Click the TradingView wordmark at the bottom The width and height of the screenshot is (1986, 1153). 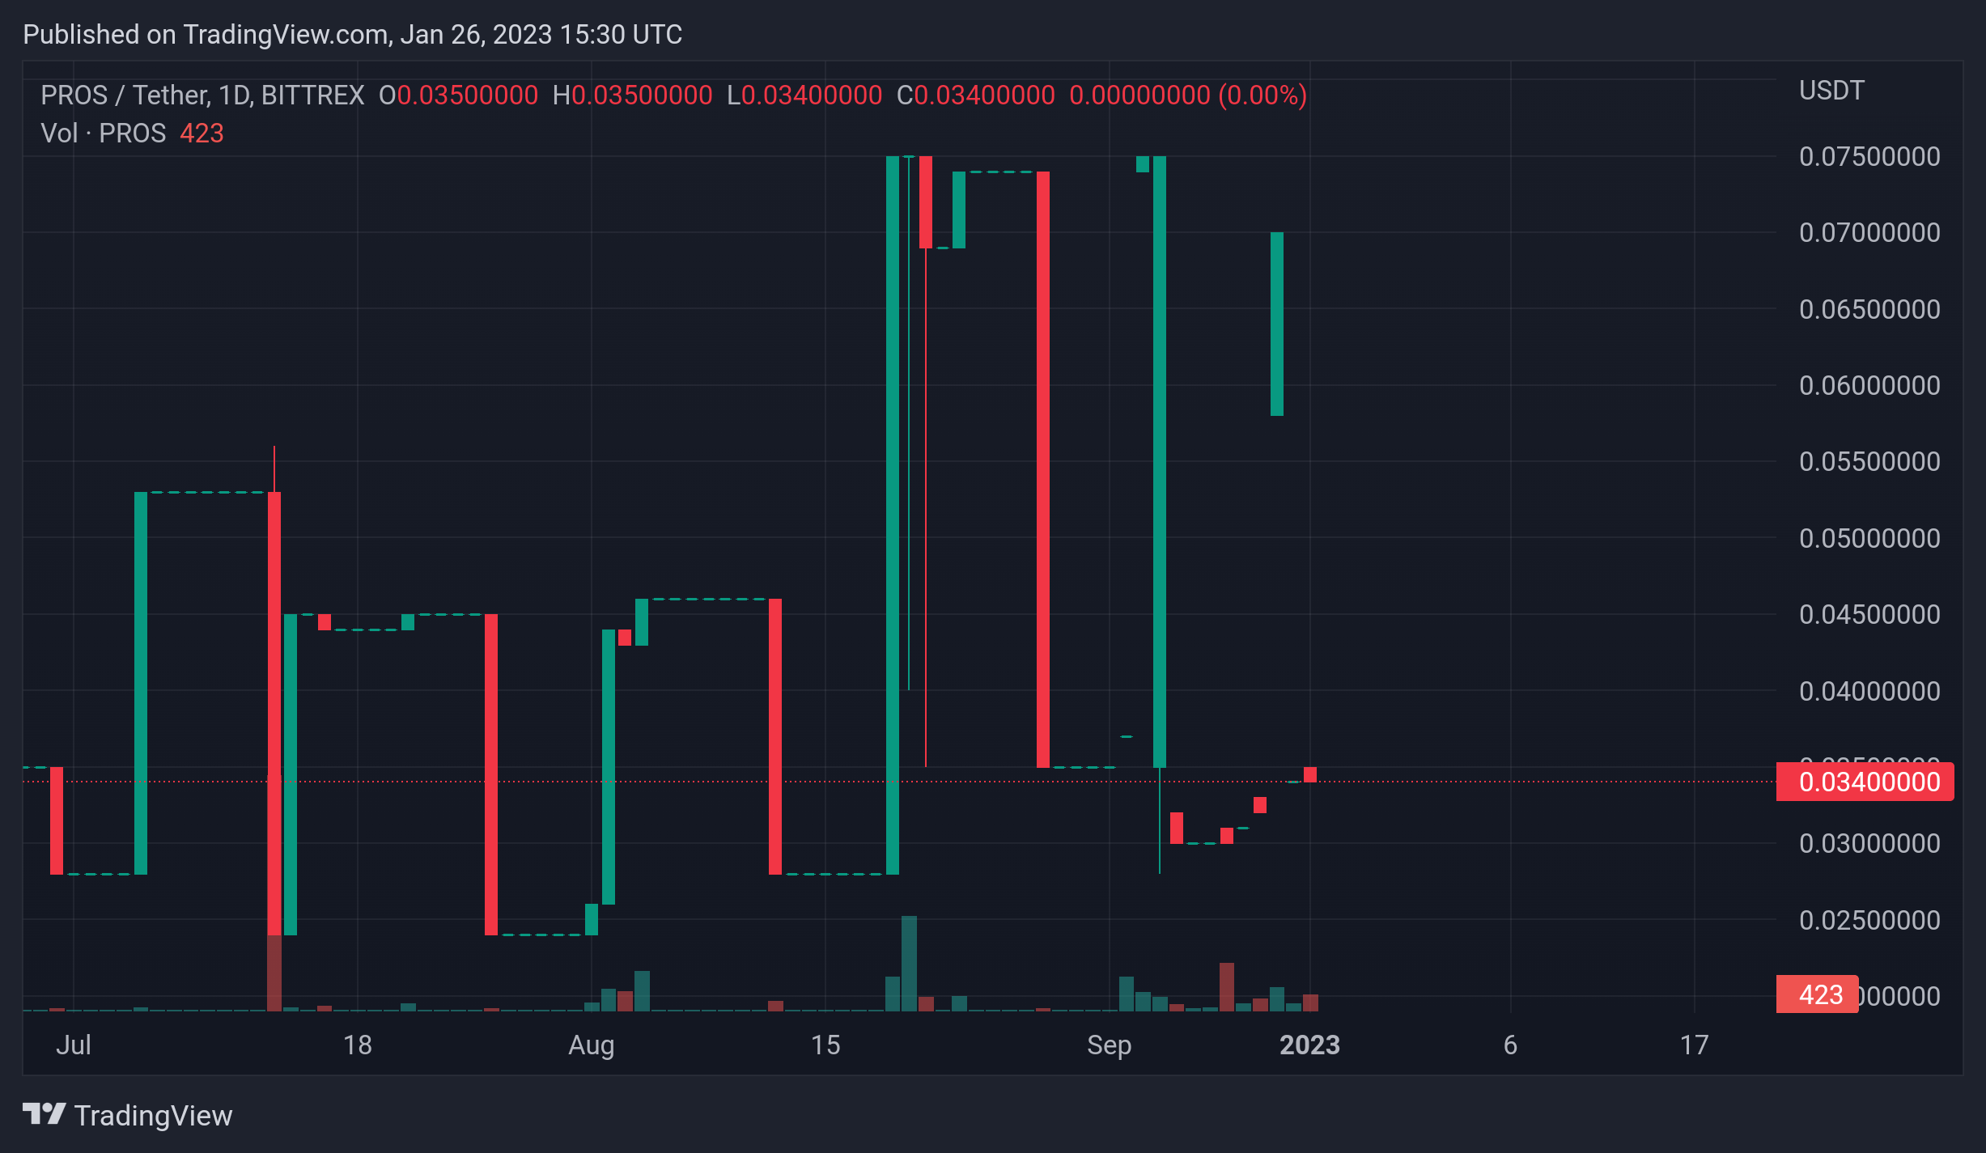coord(153,1116)
